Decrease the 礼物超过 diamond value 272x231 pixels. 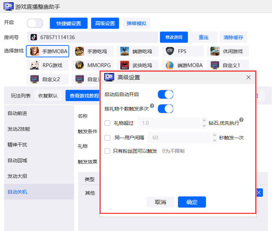(x=204, y=126)
